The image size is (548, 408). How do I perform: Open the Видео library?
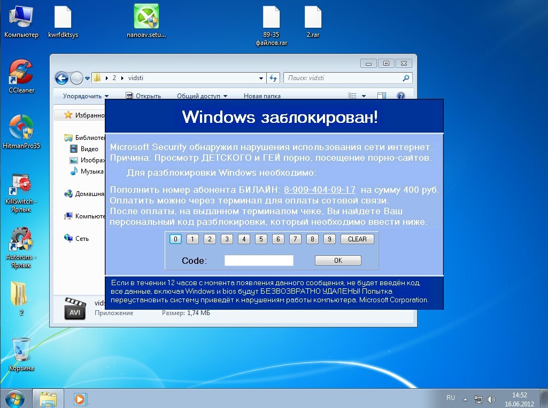click(x=84, y=149)
